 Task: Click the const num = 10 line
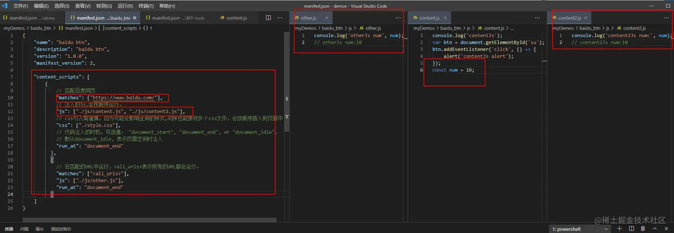[453, 70]
